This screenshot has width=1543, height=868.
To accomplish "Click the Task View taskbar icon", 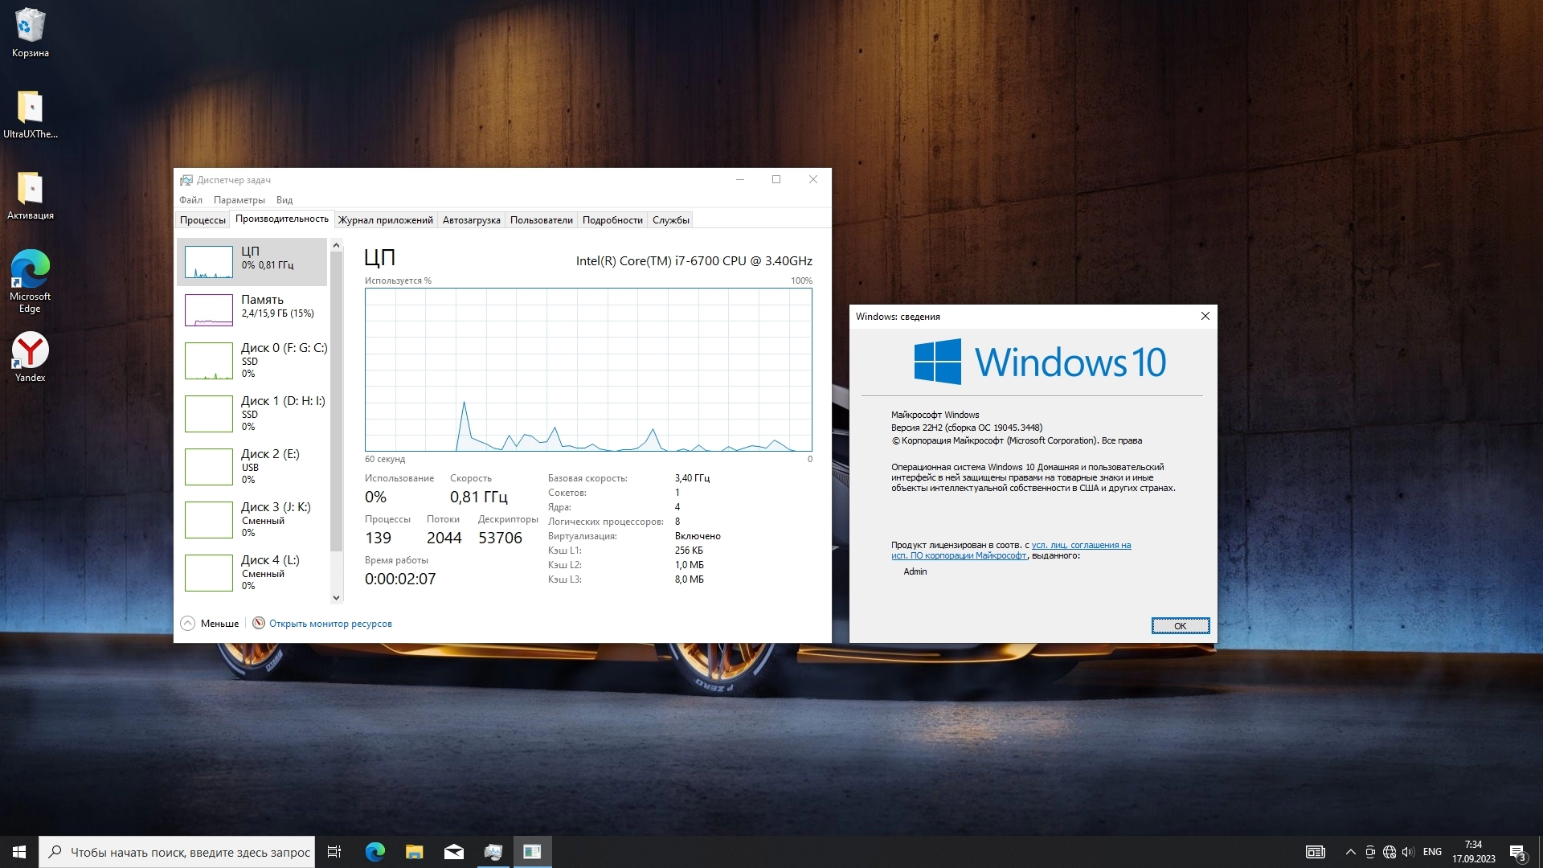I will (x=334, y=852).
